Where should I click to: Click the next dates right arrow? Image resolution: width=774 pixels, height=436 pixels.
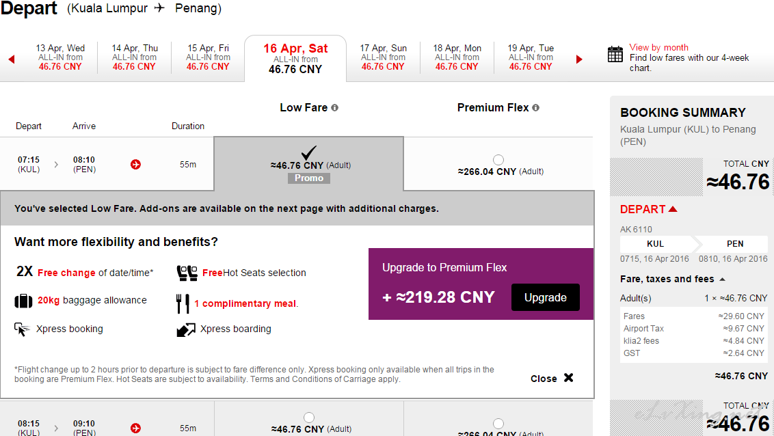[x=579, y=59]
